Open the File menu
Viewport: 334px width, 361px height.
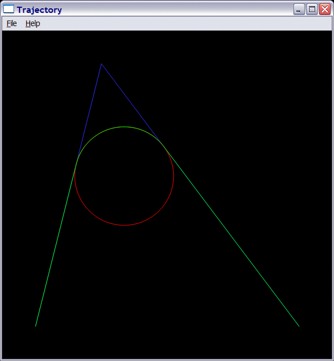12,23
